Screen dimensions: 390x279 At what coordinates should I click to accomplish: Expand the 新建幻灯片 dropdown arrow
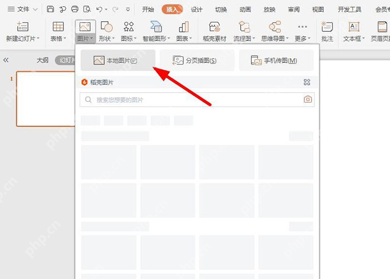click(x=38, y=39)
